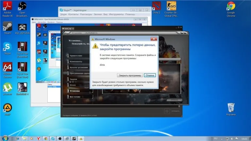Open the Adobe Reader XI desktop shortcut

coord(8,9)
